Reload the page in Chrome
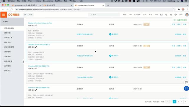 [x=12, y=9]
